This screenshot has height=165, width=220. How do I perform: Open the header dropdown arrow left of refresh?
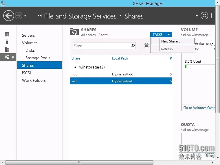pyautogui.click(x=197, y=16)
